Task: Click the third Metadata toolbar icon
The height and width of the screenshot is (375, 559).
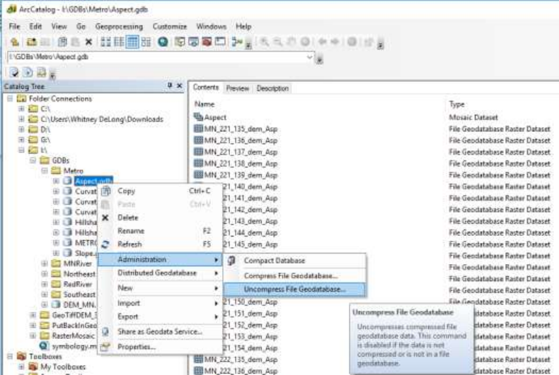Action: coord(41,72)
